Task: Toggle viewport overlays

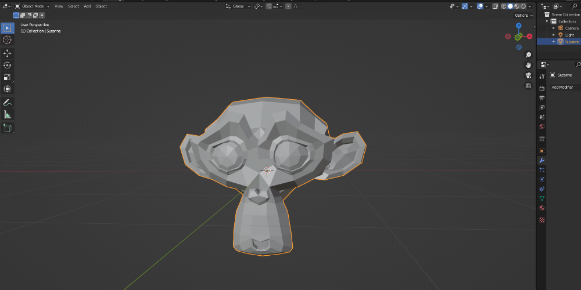Action: coord(480,6)
